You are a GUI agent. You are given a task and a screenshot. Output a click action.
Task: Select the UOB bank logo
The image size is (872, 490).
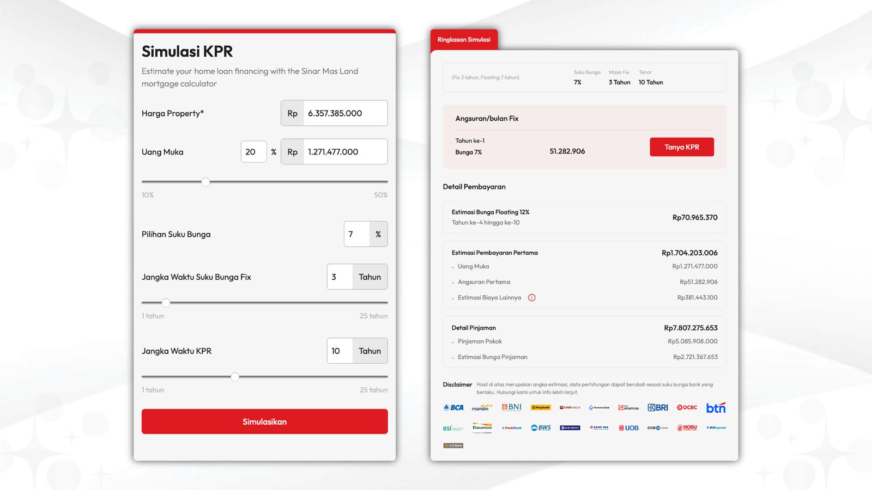point(628,428)
